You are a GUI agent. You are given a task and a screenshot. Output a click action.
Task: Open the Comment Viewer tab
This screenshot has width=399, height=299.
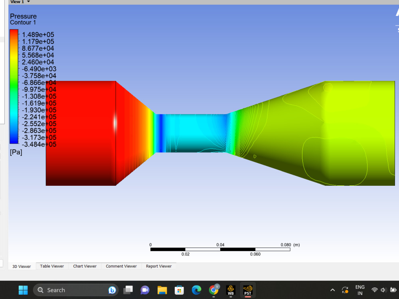(121, 266)
